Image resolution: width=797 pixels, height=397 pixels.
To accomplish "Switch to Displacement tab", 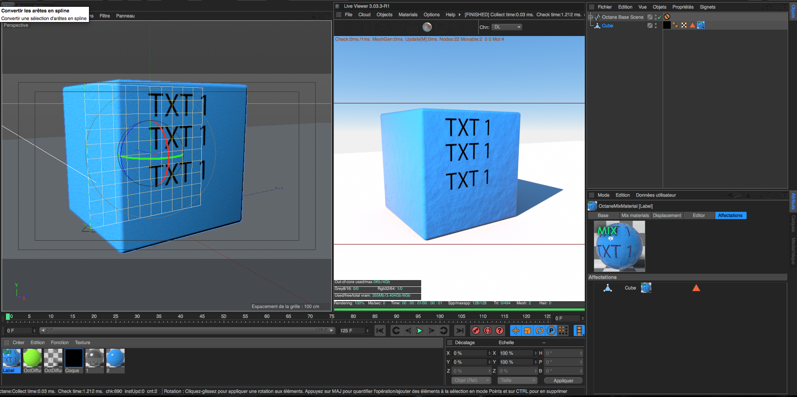I will click(x=667, y=216).
